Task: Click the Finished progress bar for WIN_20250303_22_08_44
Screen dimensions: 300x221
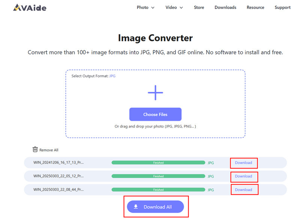Action: 158,189
